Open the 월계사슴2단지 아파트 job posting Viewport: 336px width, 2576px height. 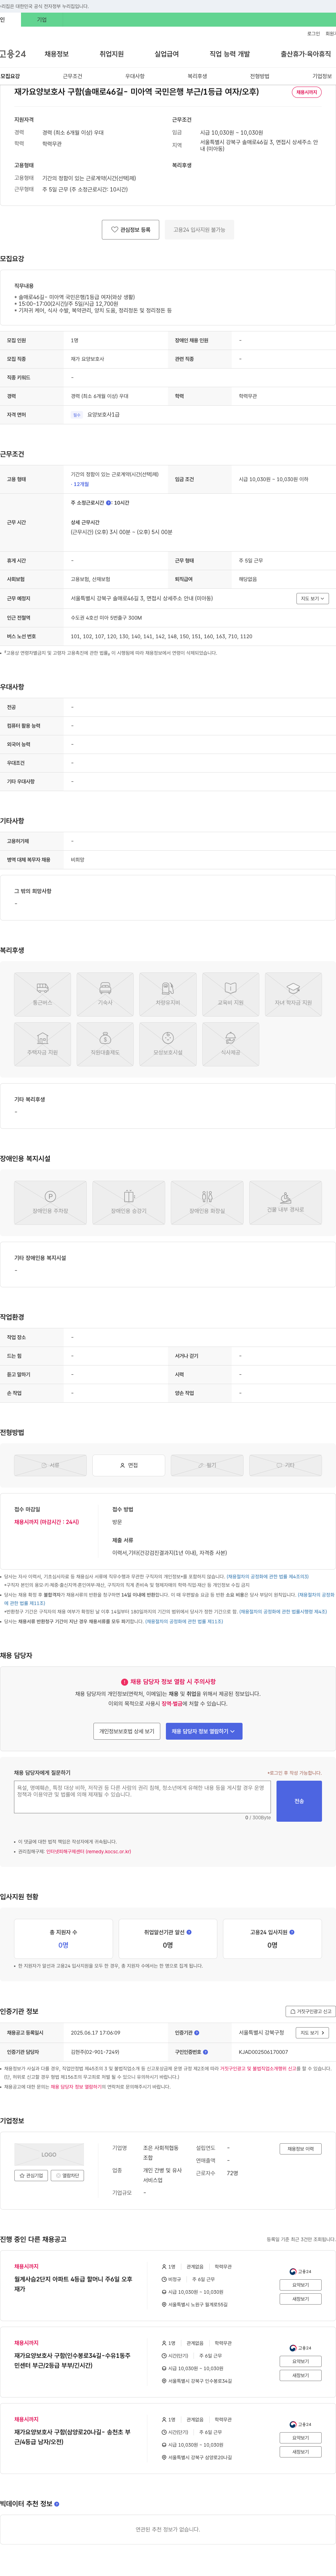[x=73, y=2284]
